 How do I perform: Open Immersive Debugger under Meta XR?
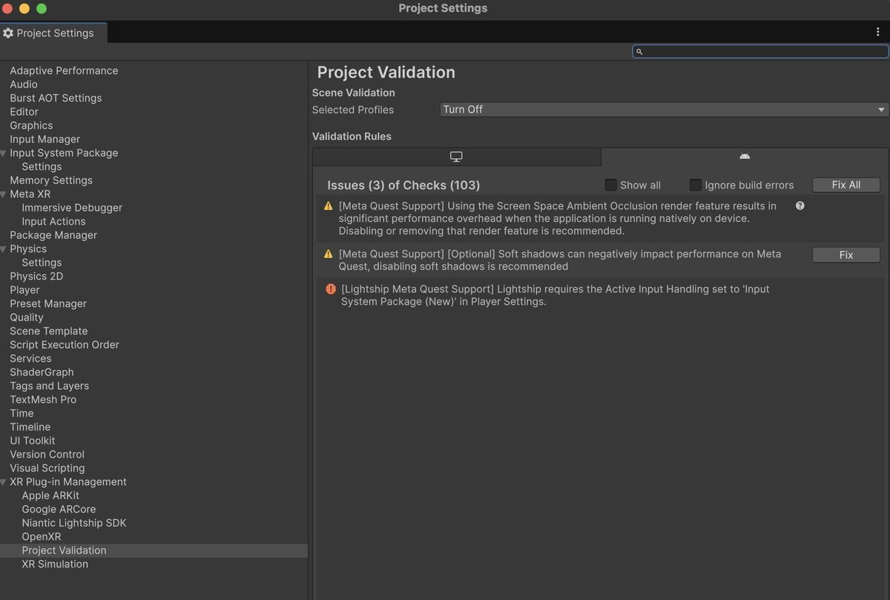72,208
